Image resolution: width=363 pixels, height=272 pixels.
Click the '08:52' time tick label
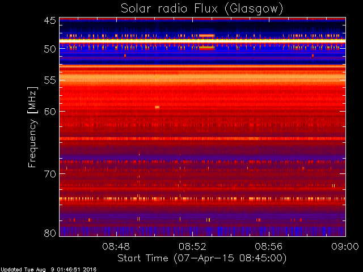click(x=192, y=246)
